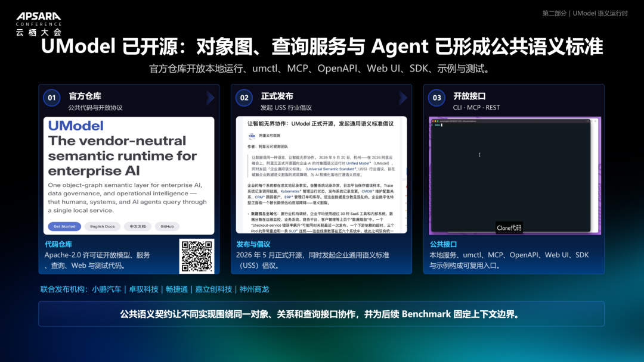This screenshot has width=644, height=362.
Task: Click the arrow chevron on the 正式发布 card
Action: 403,98
